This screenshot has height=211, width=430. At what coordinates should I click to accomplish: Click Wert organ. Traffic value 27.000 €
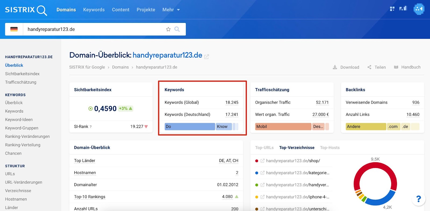[321, 115]
